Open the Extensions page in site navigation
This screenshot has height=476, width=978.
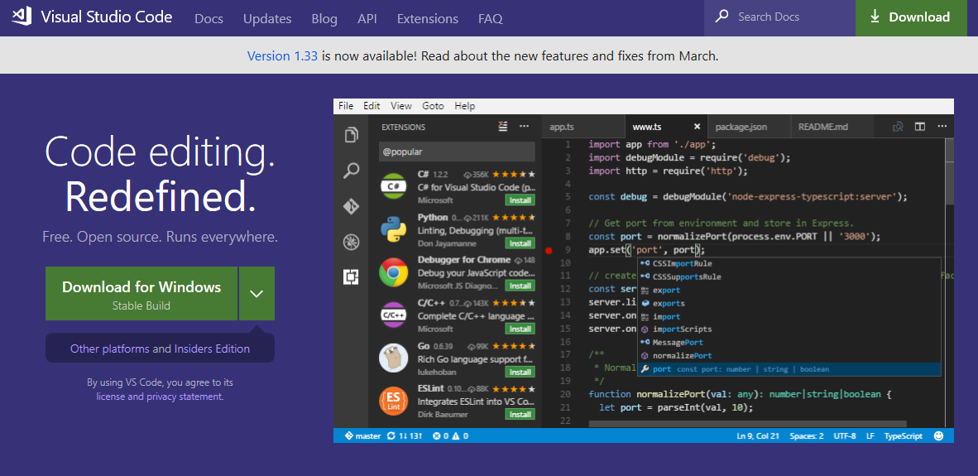pos(427,19)
